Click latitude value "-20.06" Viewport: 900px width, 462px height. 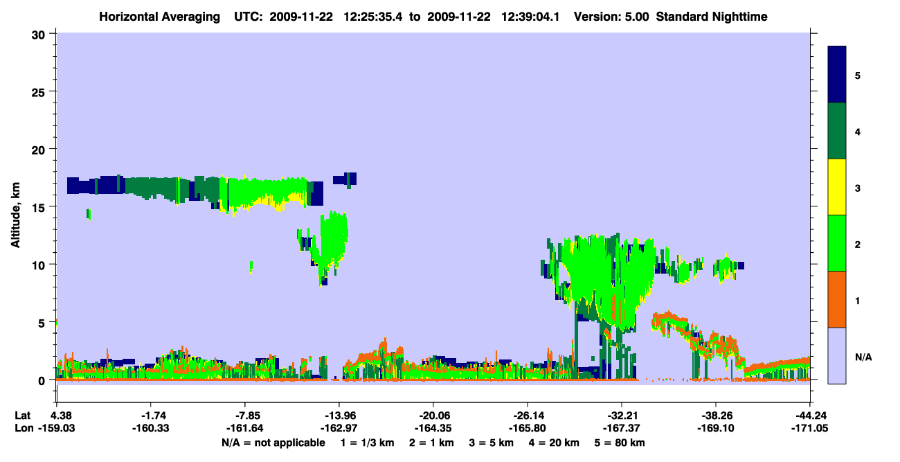click(433, 416)
